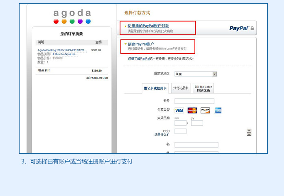Click the 金额 column header
284x196 pixels.
98,42
